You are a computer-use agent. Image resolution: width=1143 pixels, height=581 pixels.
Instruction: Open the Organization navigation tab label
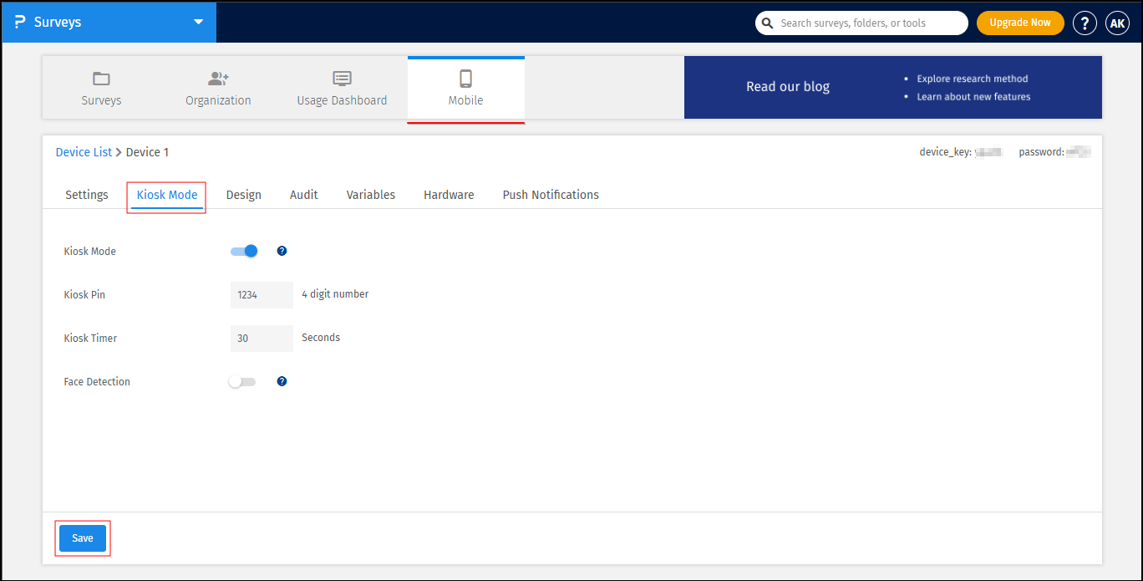coord(218,100)
